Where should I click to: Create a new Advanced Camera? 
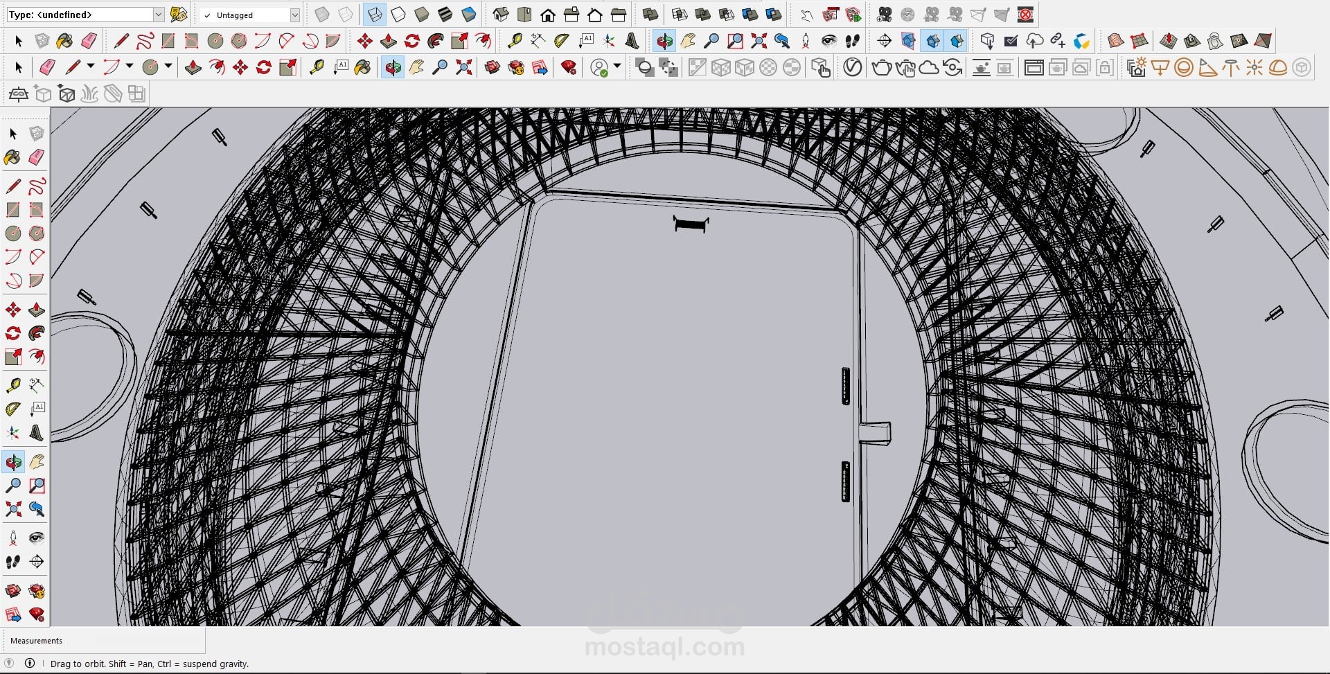[885, 14]
